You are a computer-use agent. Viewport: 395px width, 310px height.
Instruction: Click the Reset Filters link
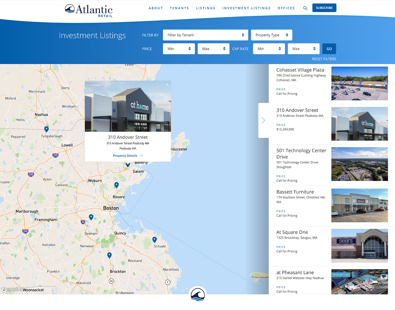tap(324, 59)
